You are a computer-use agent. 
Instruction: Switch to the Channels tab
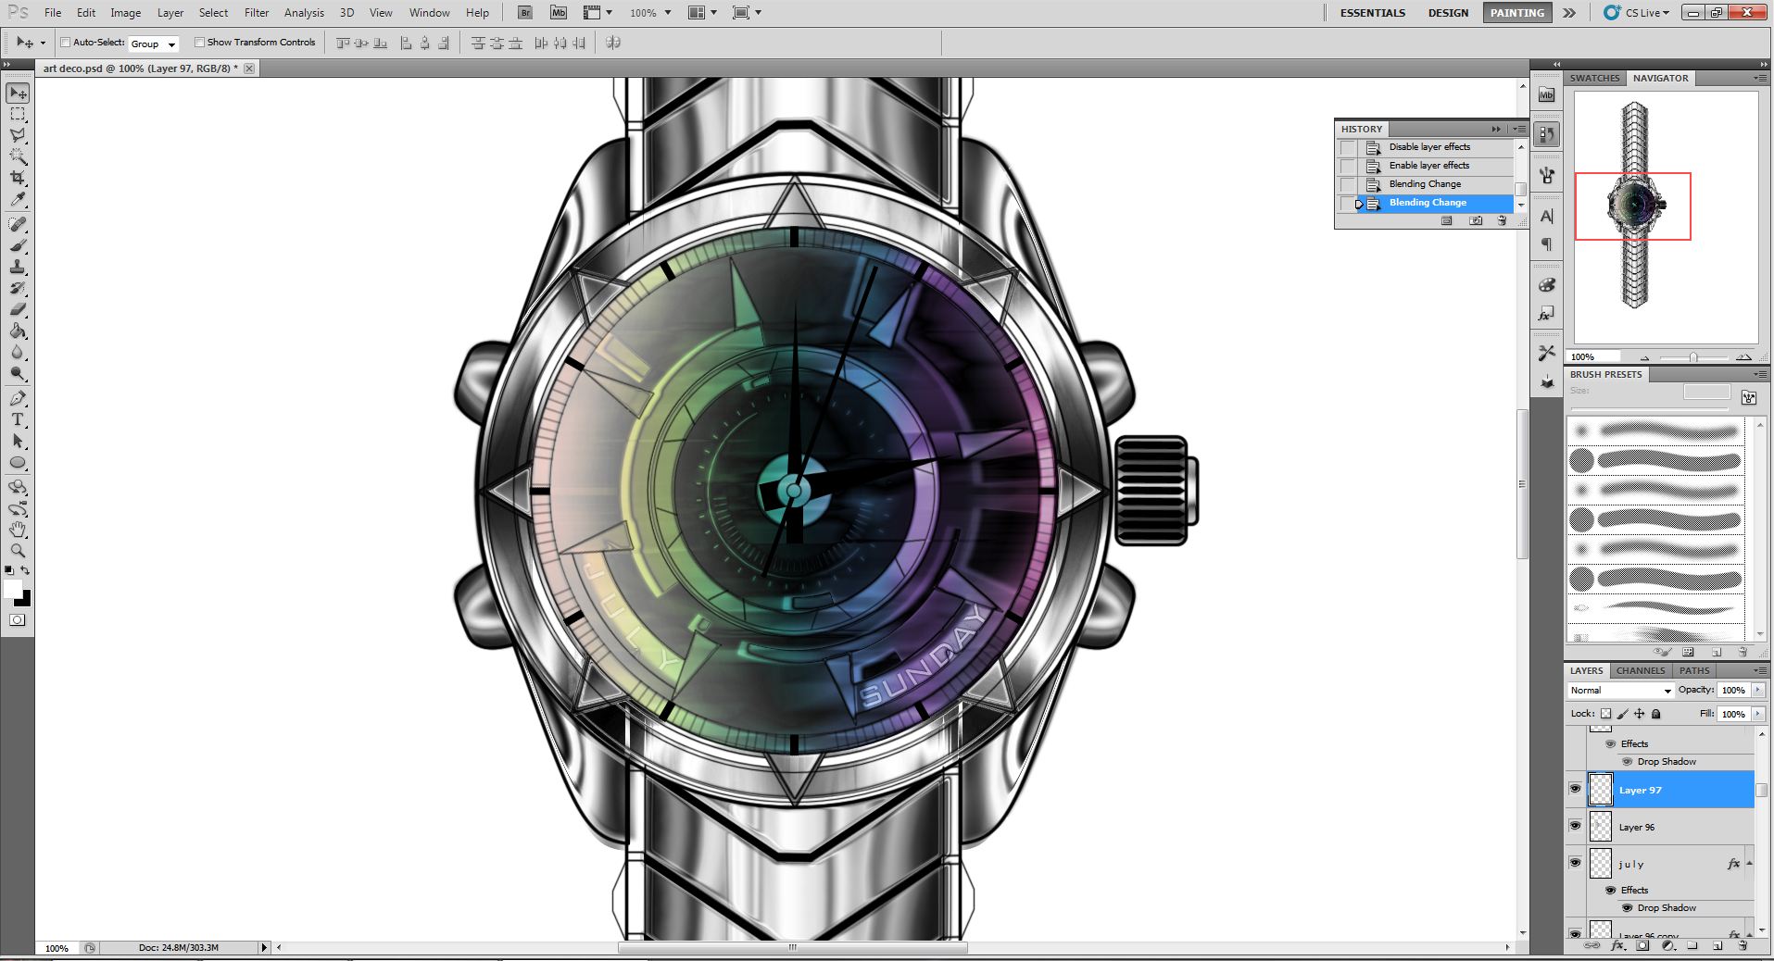1640,670
